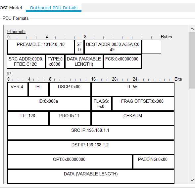195x188 pixels.
Task: Select the IHL field
Action: 38,89
